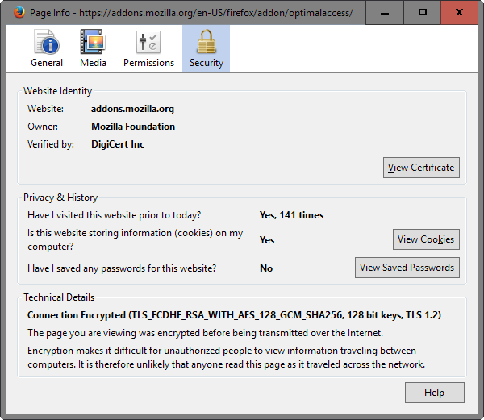The height and width of the screenshot is (420, 484).
Task: Select the Mozilla Foundation owner value
Action: click(133, 127)
